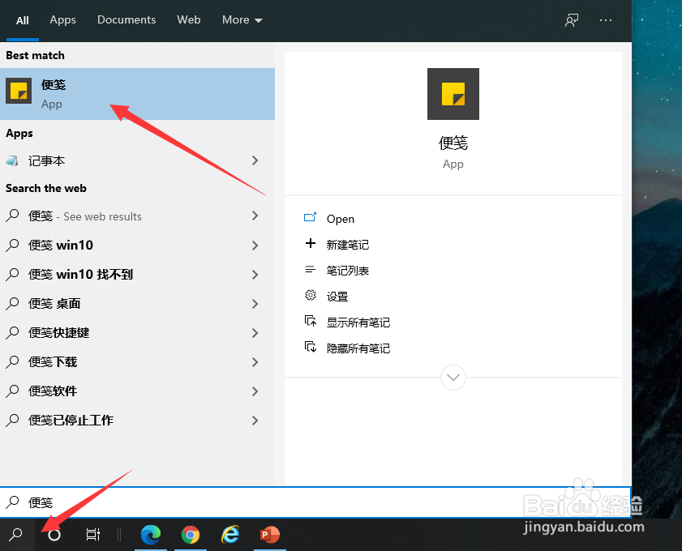
Task: Click the 设置 gear icon
Action: pyautogui.click(x=332, y=296)
